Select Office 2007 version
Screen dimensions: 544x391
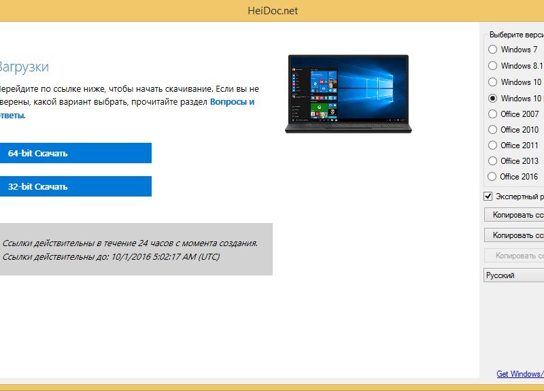coord(492,114)
